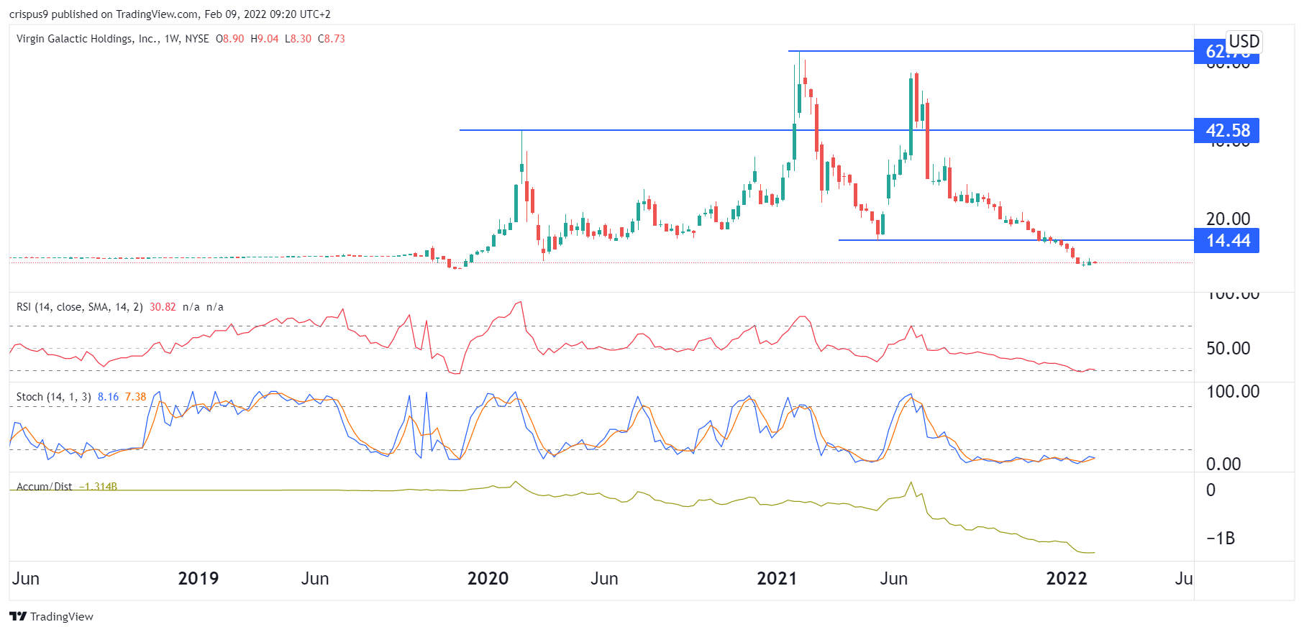This screenshot has width=1304, height=632.
Task: Select the 14.44 price level label
Action: click(1227, 241)
